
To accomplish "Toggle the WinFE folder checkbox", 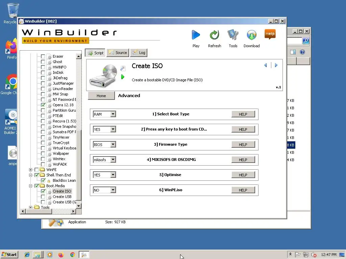I will (36, 170).
